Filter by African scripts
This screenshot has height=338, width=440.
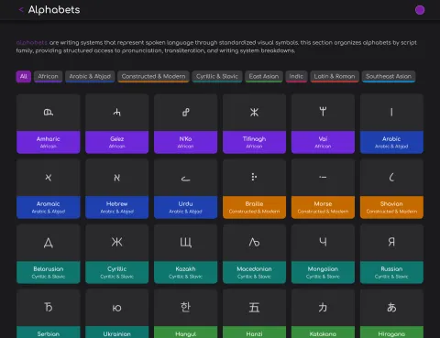pos(49,76)
